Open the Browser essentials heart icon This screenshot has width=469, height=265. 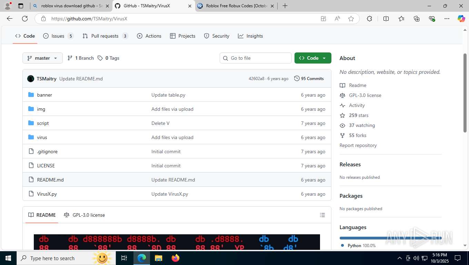432,19
